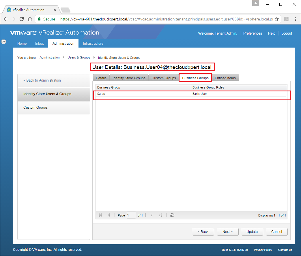This screenshot has width=301, height=256.
Task: Click browser home button
Action: [x=29, y=19]
